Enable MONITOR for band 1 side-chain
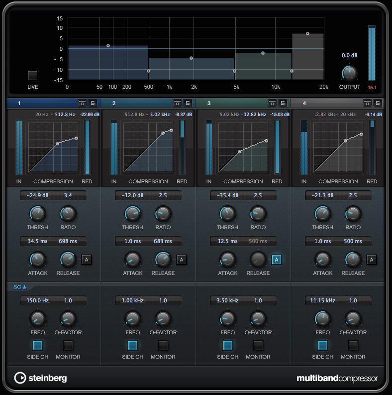392x395 pixels. coord(68,345)
